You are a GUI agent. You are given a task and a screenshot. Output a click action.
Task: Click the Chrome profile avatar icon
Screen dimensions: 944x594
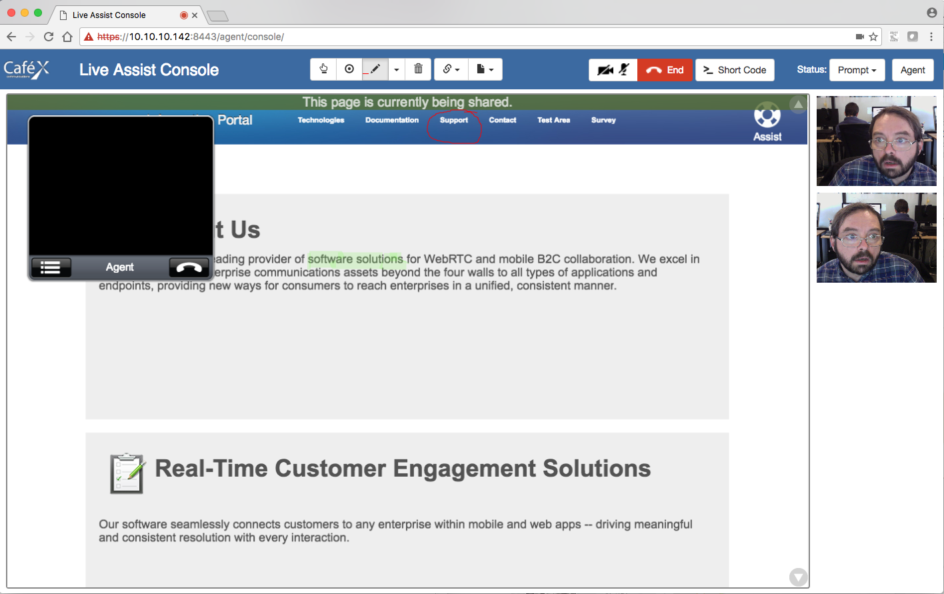pos(931,13)
